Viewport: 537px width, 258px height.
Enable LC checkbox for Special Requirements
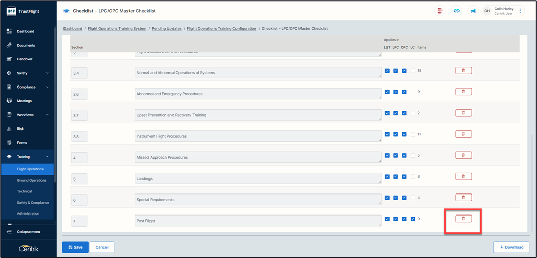(x=413, y=198)
